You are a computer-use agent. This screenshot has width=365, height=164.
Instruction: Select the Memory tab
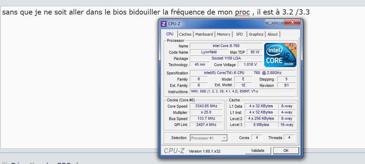224,34
